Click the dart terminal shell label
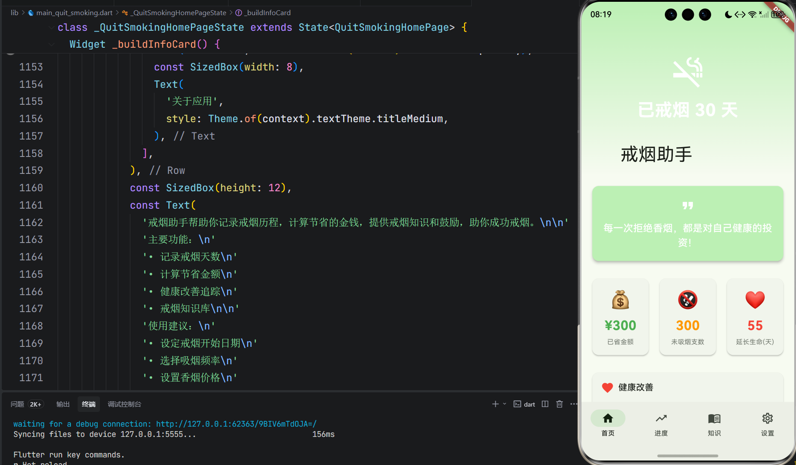Viewport: 796px width, 465px height. point(525,404)
